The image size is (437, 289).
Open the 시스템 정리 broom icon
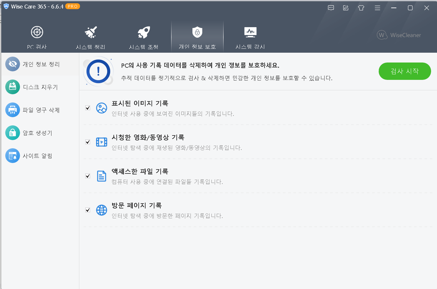tap(90, 32)
